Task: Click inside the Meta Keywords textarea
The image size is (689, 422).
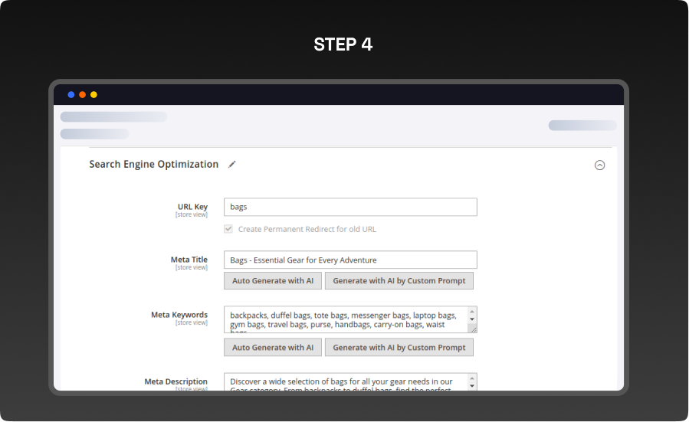Action: point(345,319)
